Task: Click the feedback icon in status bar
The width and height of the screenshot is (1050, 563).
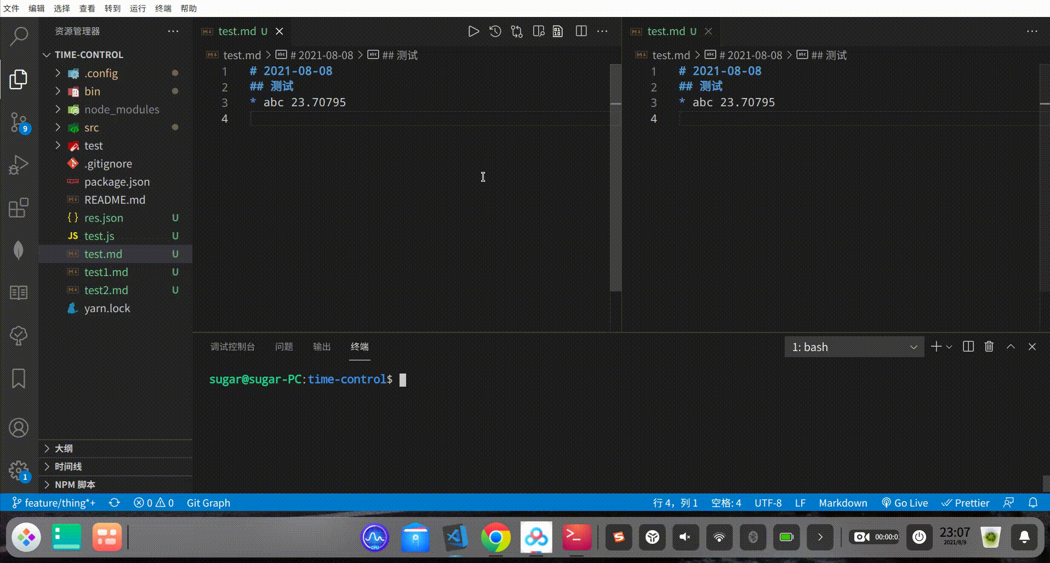Action: [1008, 503]
